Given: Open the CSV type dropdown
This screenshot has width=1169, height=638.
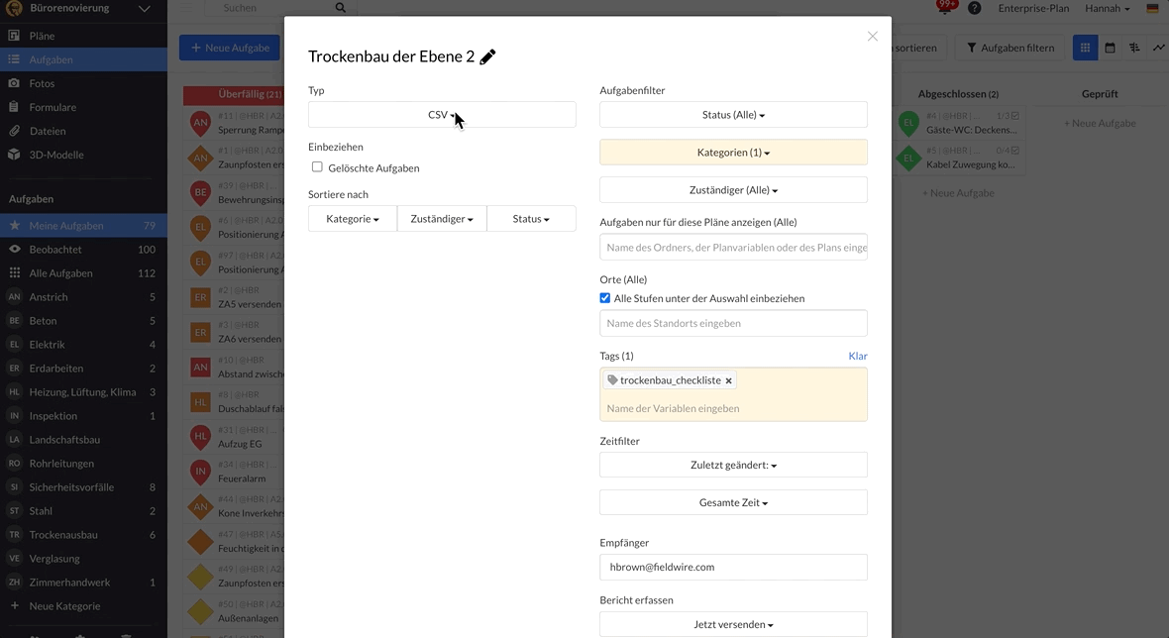Looking at the screenshot, I should 442,115.
